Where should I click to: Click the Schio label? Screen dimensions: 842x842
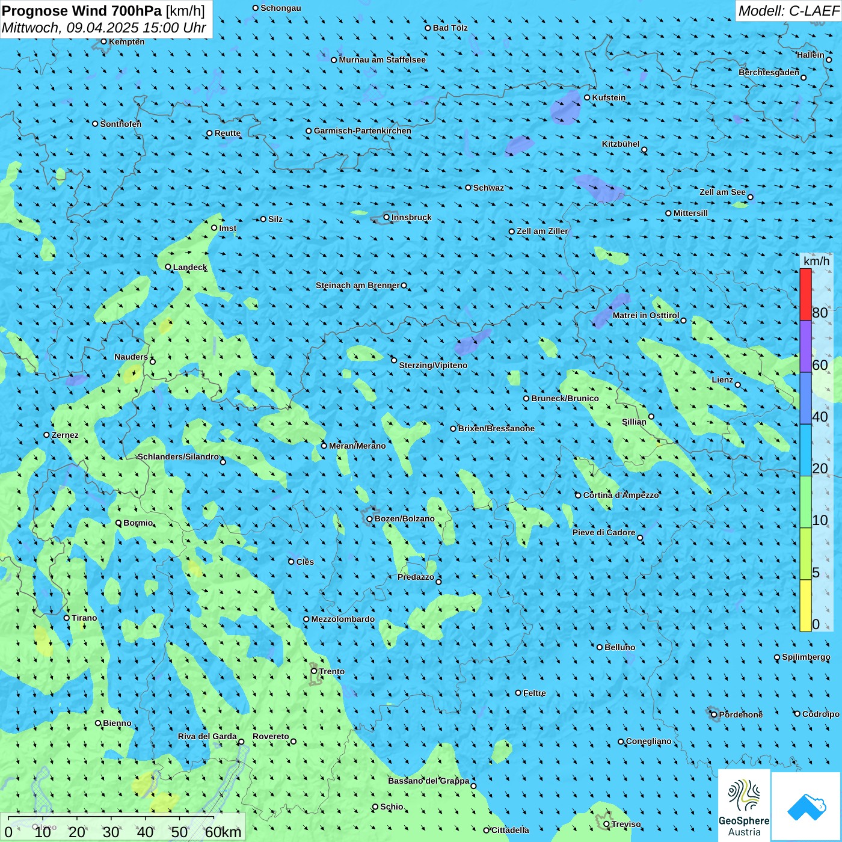tap(392, 807)
